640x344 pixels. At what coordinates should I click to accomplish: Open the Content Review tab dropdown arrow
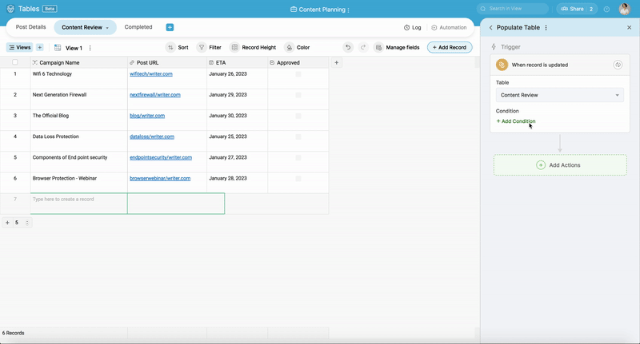pos(107,28)
